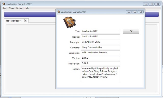Screen dimensions: 163x98
Task: Click the File Version field
Action: (100, 63)
